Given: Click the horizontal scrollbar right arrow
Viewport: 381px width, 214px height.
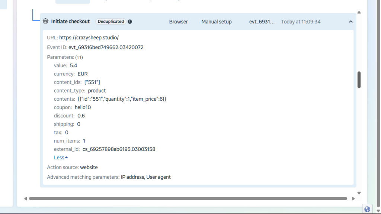Looking at the screenshot, I should tap(353, 199).
